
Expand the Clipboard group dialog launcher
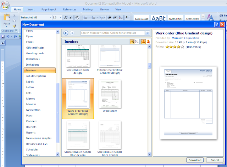point(16,31)
